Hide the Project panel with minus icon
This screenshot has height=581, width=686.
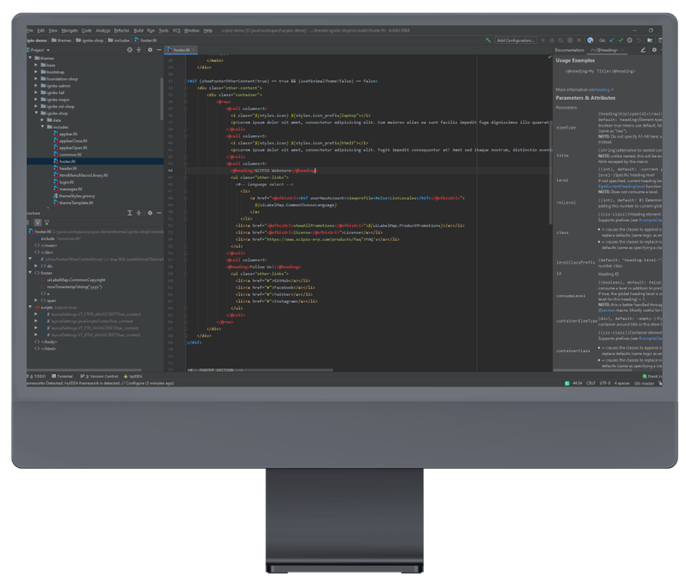click(158, 50)
